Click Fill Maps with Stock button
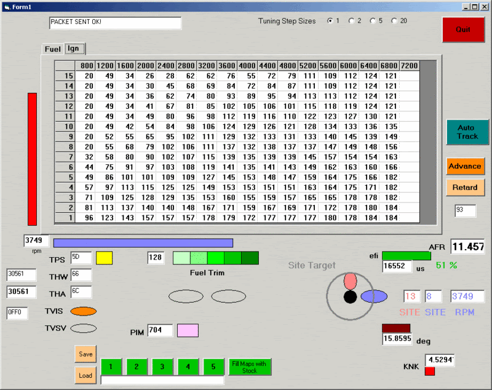The width and height of the screenshot is (492, 390). pos(250,367)
